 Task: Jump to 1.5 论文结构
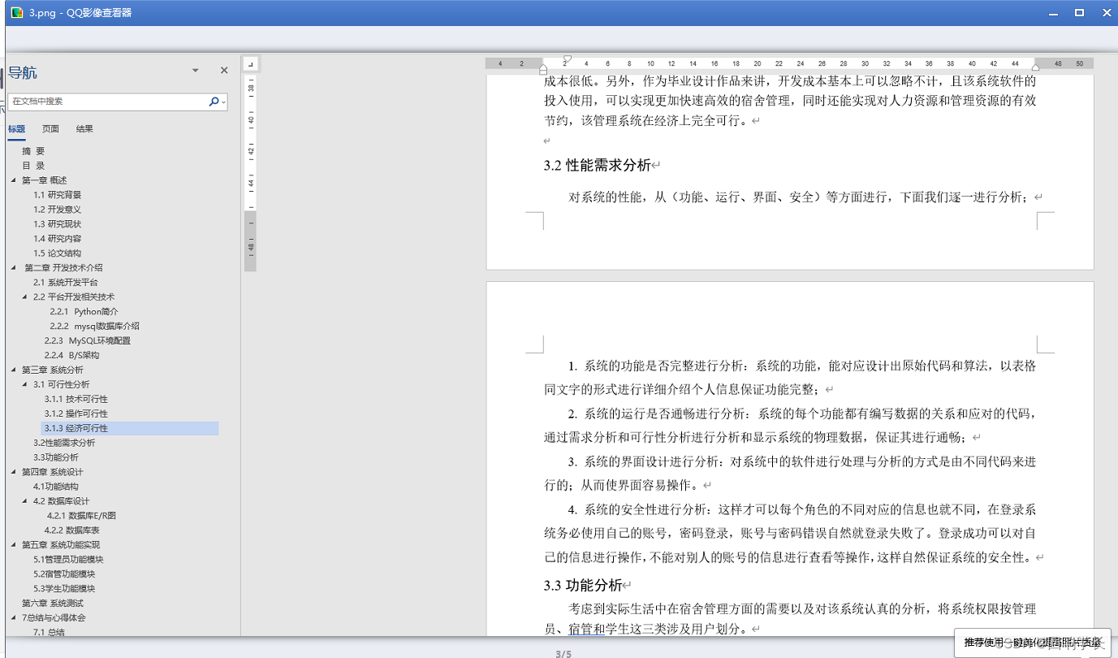pos(57,253)
